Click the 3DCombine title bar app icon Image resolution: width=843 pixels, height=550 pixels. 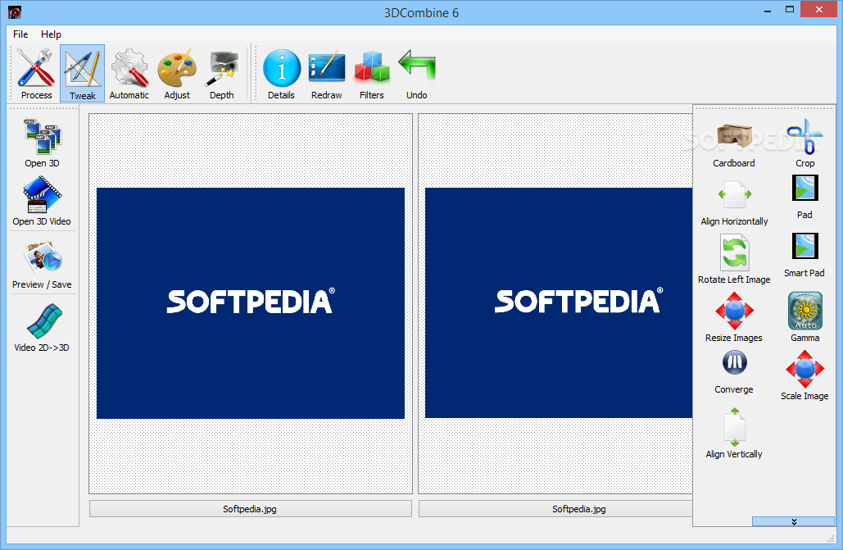15,11
